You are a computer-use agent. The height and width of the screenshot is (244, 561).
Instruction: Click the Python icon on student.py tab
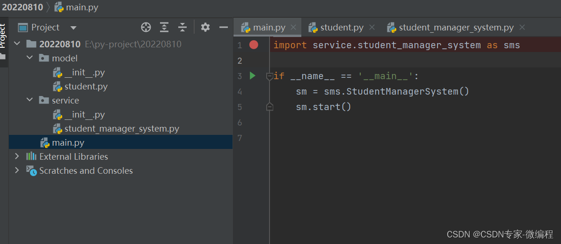pos(313,28)
